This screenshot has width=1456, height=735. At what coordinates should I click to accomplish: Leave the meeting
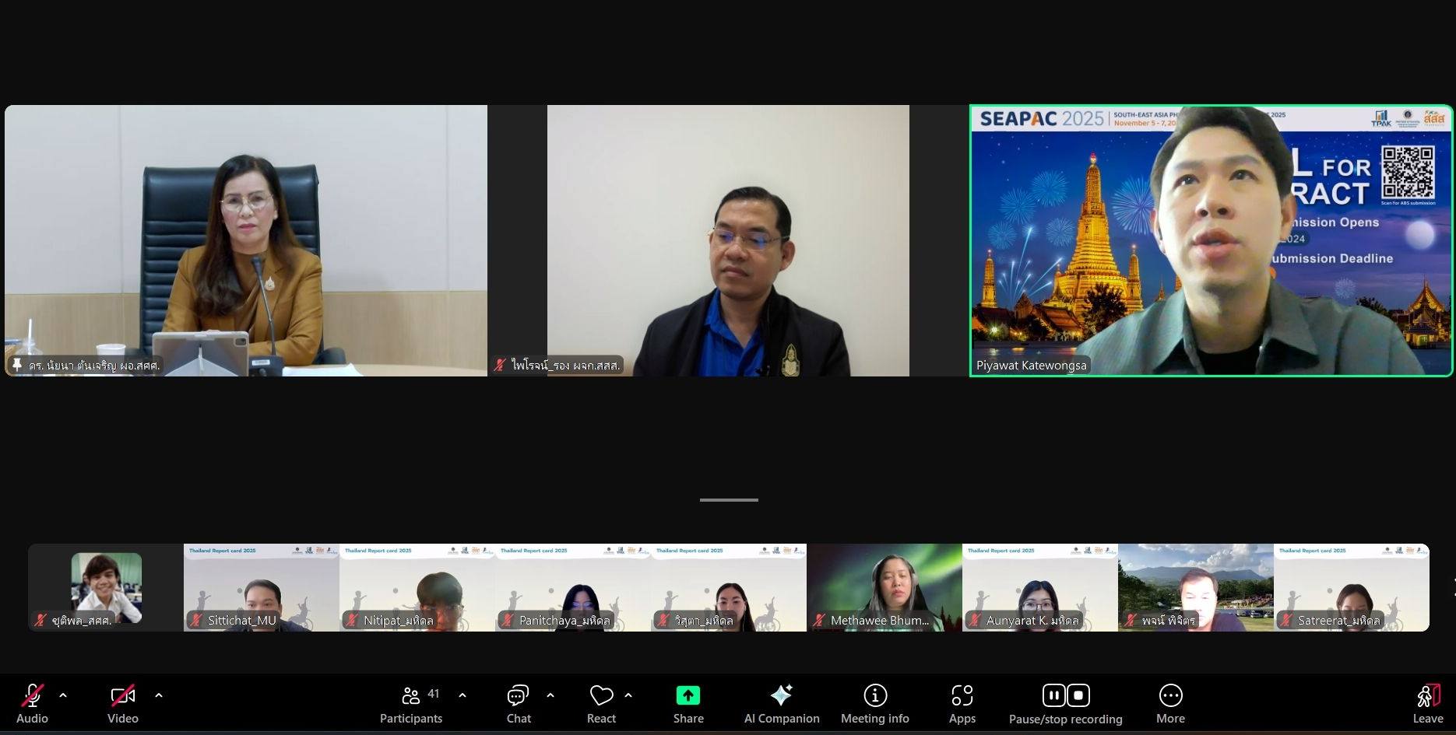[1428, 704]
